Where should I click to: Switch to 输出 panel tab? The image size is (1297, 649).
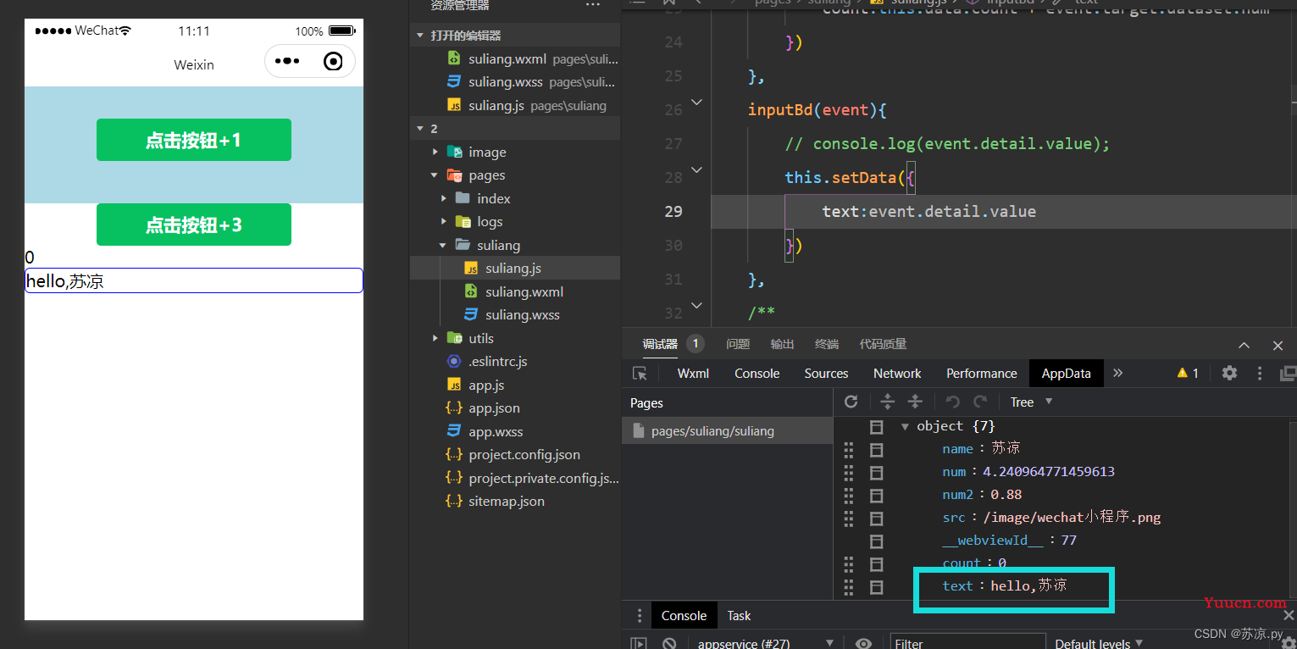(x=782, y=344)
